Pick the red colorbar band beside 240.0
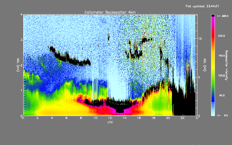 (x=213, y=36)
